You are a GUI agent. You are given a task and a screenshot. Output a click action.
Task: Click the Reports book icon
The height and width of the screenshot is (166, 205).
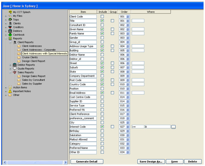(x=10, y=38)
